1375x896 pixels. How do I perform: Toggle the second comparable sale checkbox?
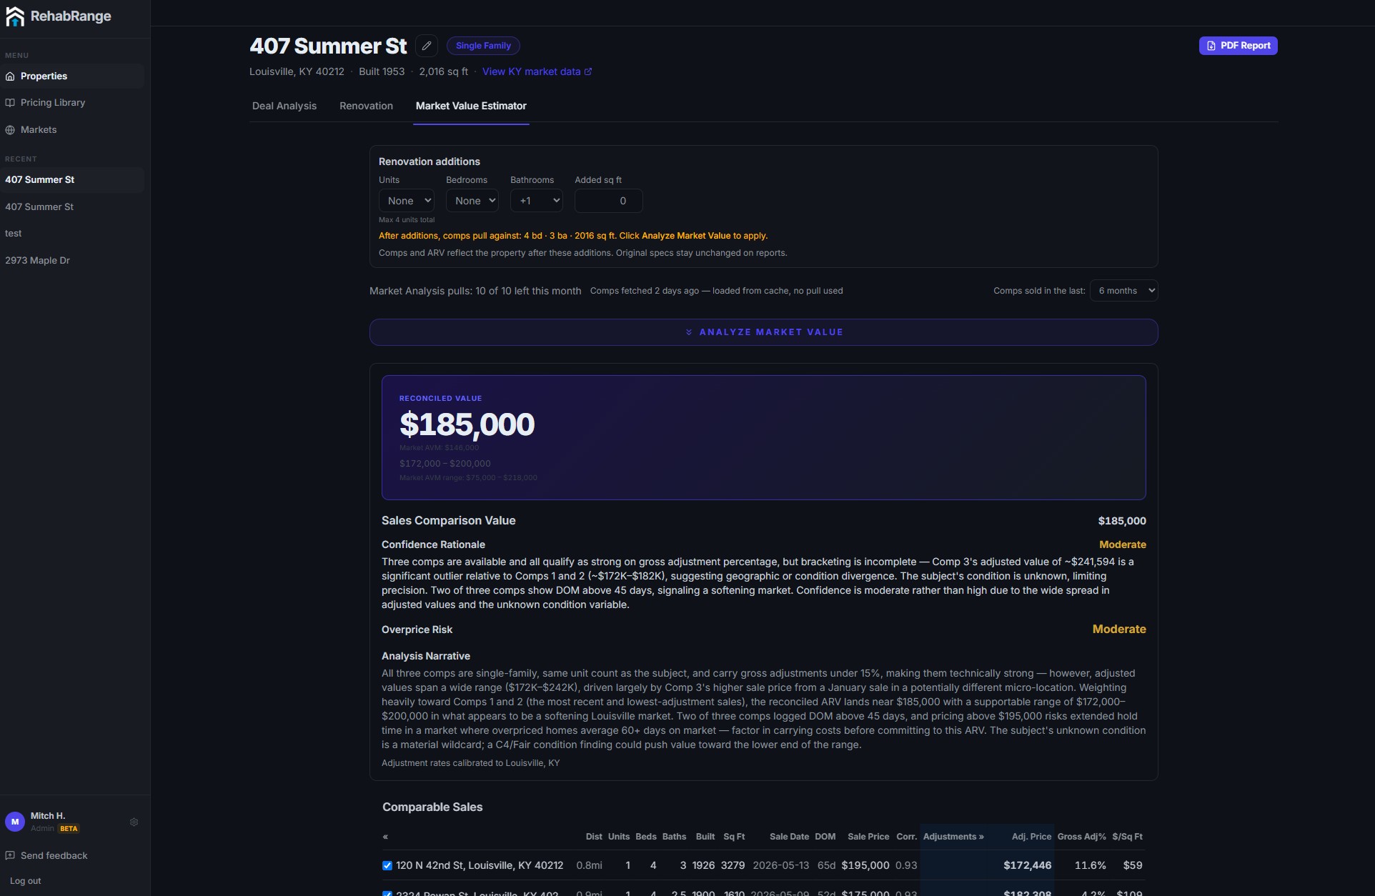point(387,893)
